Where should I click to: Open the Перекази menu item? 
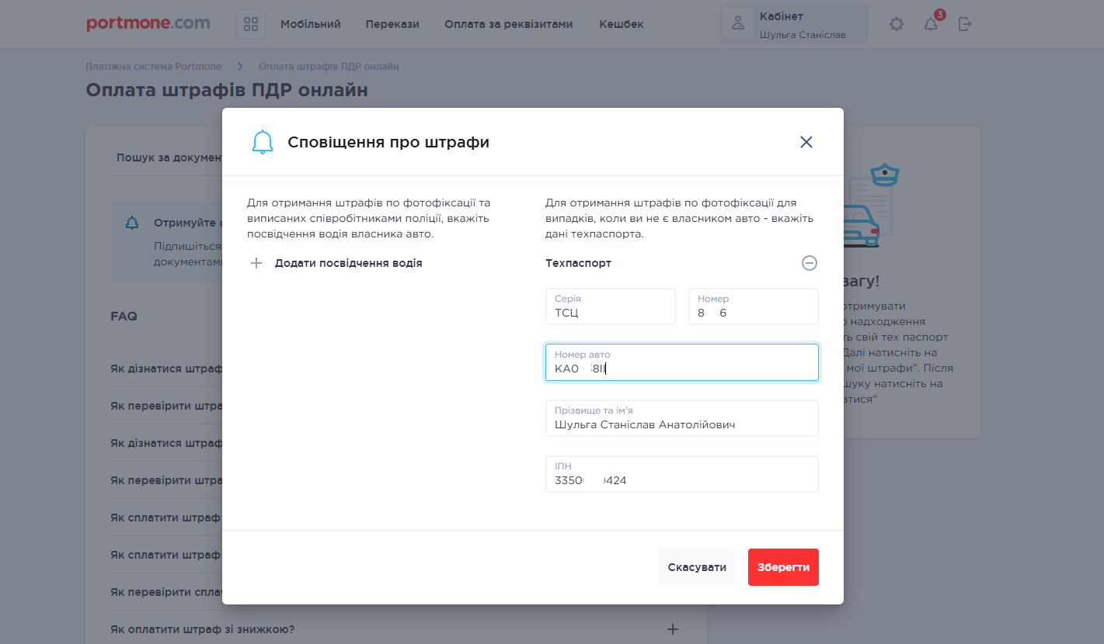[392, 24]
